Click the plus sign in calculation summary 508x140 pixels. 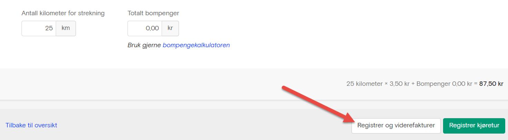[x=413, y=84]
